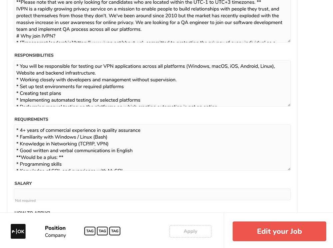Viewport: 333px width, 248px height.
Task: Grab the Responsibilities textarea resize handle
Action: point(289,105)
